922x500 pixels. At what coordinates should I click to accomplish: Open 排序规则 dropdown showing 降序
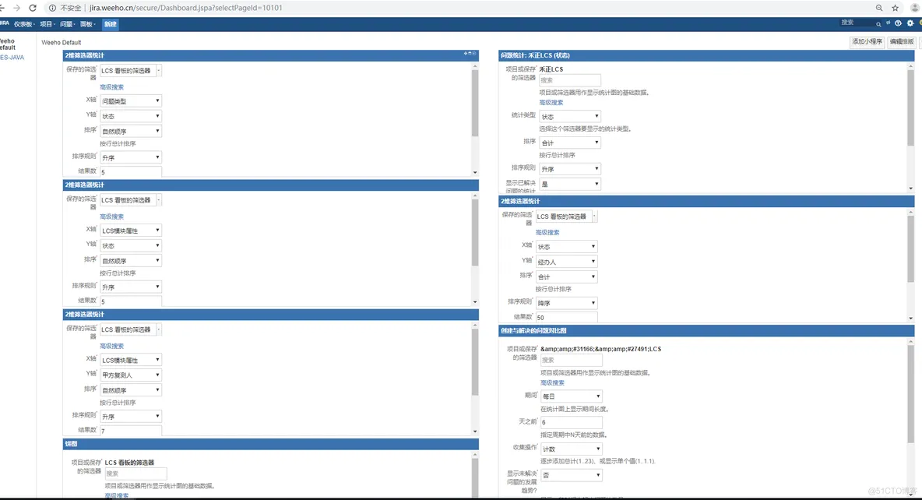[x=566, y=303]
